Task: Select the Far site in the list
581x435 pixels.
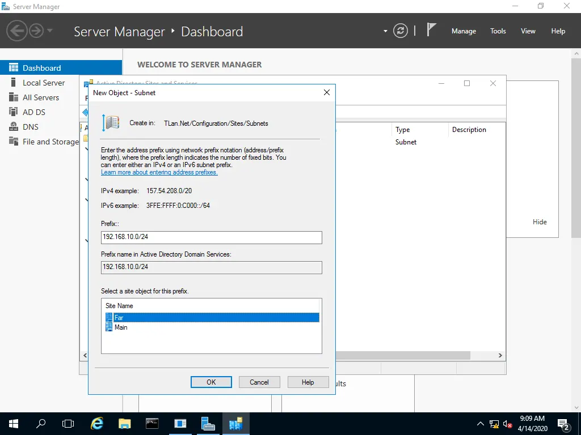Action: point(212,317)
